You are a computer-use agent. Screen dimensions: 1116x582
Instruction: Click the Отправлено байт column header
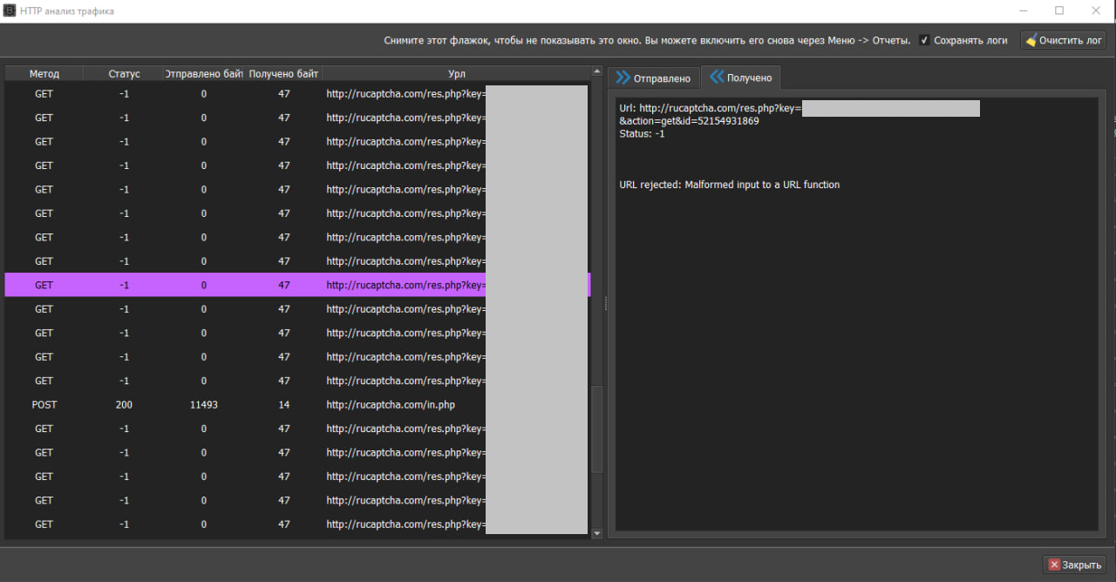coord(204,74)
